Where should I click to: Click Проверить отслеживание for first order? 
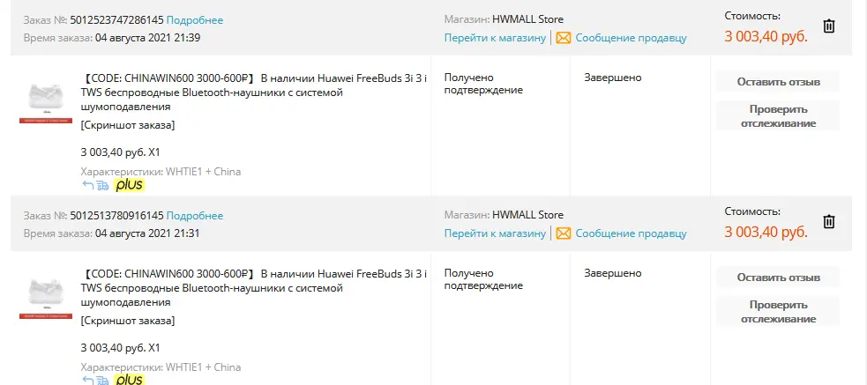coord(778,116)
